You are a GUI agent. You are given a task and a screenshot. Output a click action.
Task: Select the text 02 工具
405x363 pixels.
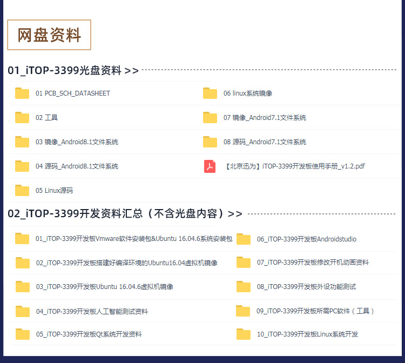pyautogui.click(x=46, y=118)
